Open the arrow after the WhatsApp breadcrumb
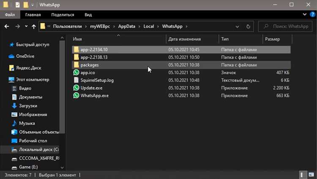Screen dimensions: 317x179 pyautogui.click(x=186, y=27)
